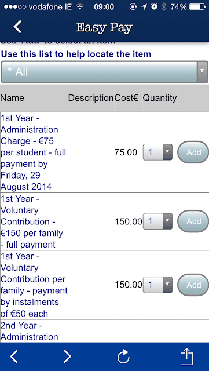
Task: Add the 1st Year Administration Charge item
Action: click(x=193, y=152)
